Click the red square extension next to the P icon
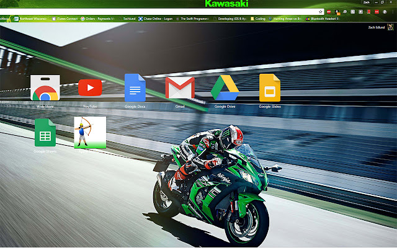The height and width of the screenshot is (248, 397). tap(377, 12)
